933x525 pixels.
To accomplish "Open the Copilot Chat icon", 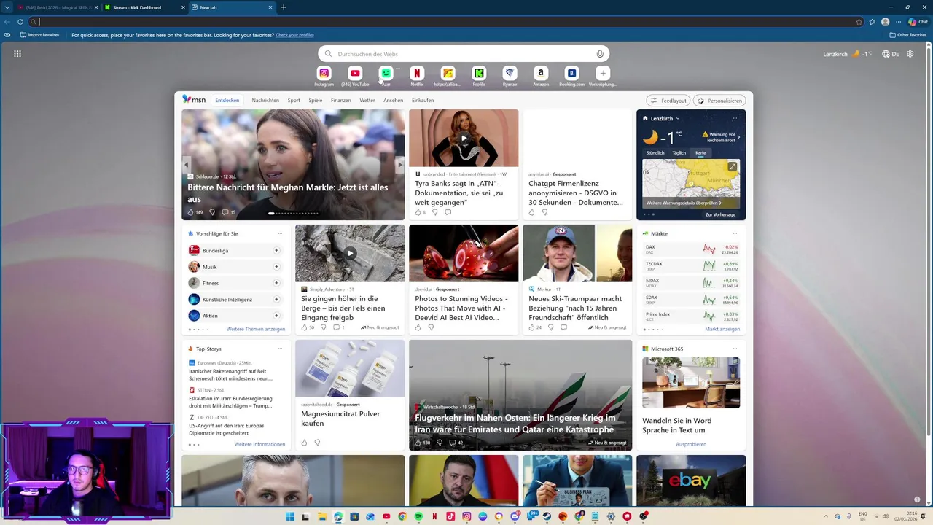I will (918, 22).
